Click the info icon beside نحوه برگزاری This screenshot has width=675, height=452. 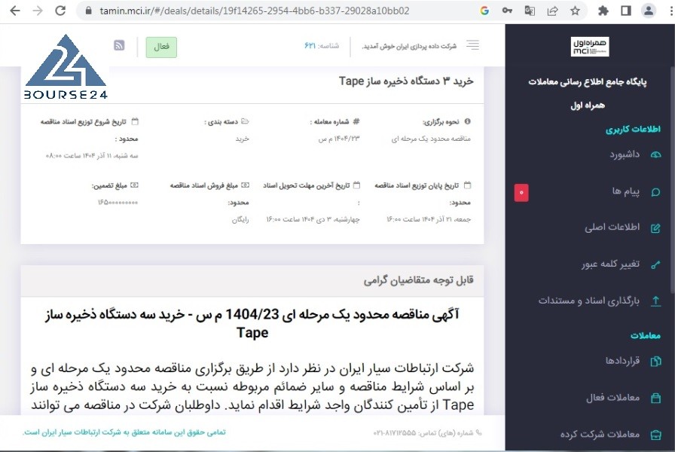[x=468, y=121]
